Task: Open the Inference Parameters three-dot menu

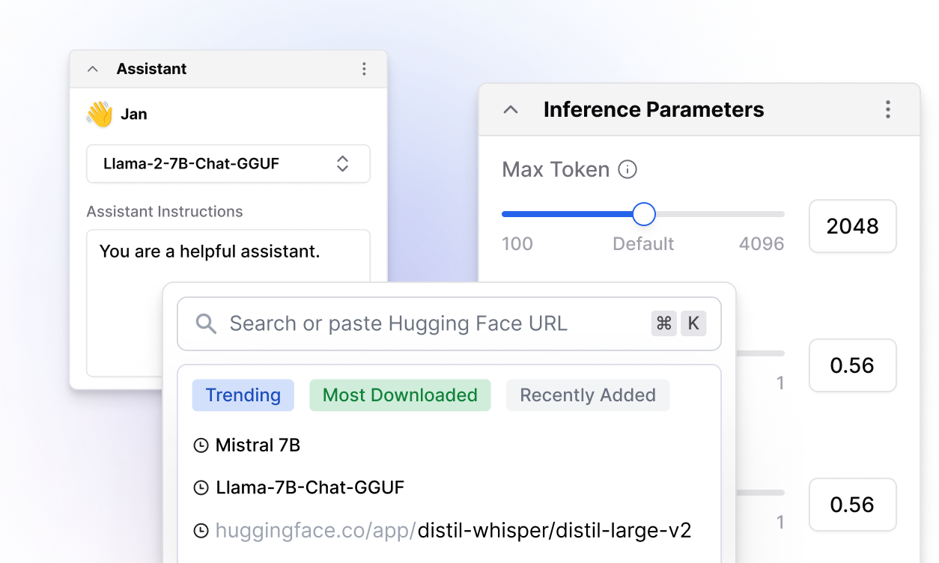Action: point(887,110)
